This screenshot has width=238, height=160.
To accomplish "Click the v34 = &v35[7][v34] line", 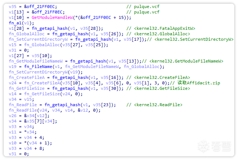I will point(33,121).
